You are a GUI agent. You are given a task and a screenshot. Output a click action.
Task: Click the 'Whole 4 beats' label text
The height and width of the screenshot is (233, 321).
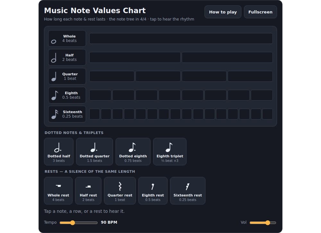pos(69,38)
